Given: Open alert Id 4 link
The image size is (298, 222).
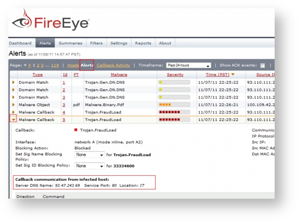Looking at the screenshot, I should pyautogui.click(x=64, y=112).
